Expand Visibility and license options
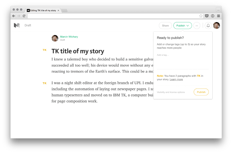The image size is (232, 153). click(x=171, y=92)
